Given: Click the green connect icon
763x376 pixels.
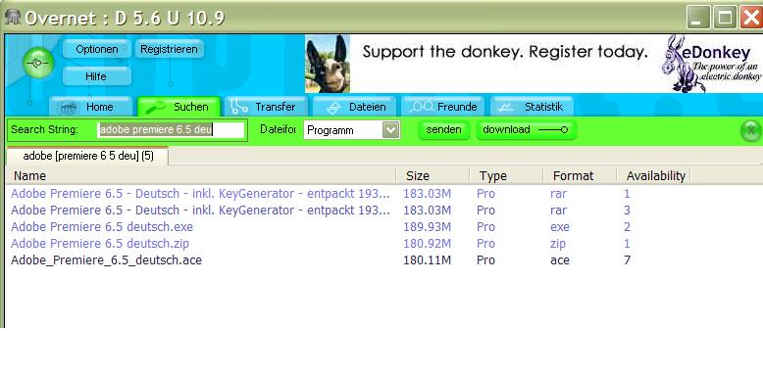Looking at the screenshot, I should pos(38,63).
